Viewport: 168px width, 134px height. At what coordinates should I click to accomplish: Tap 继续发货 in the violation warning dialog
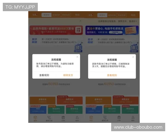68,75
